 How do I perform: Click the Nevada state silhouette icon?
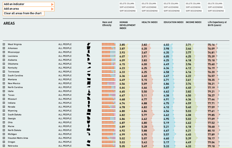click(x=89, y=107)
